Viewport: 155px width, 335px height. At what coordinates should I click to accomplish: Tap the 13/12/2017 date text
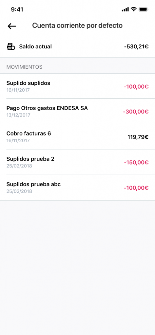click(18, 115)
